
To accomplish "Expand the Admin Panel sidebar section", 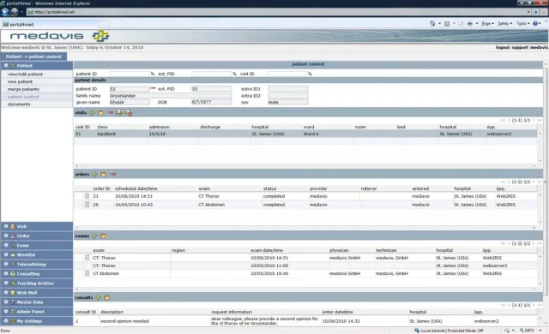I will [37, 311].
